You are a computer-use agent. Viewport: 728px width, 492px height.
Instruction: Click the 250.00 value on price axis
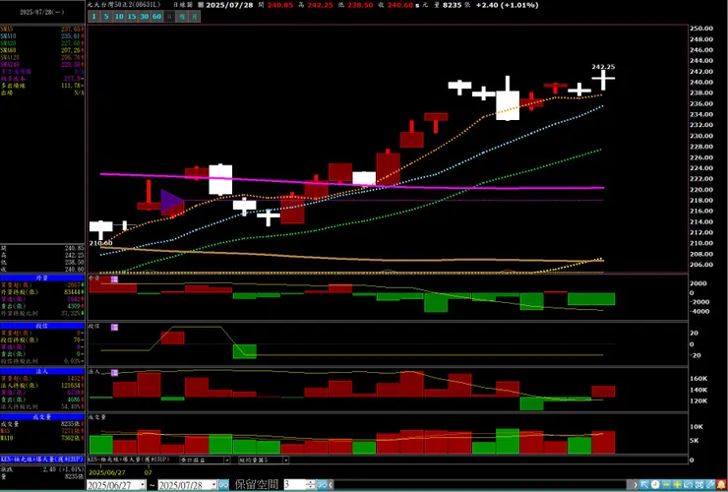point(701,29)
